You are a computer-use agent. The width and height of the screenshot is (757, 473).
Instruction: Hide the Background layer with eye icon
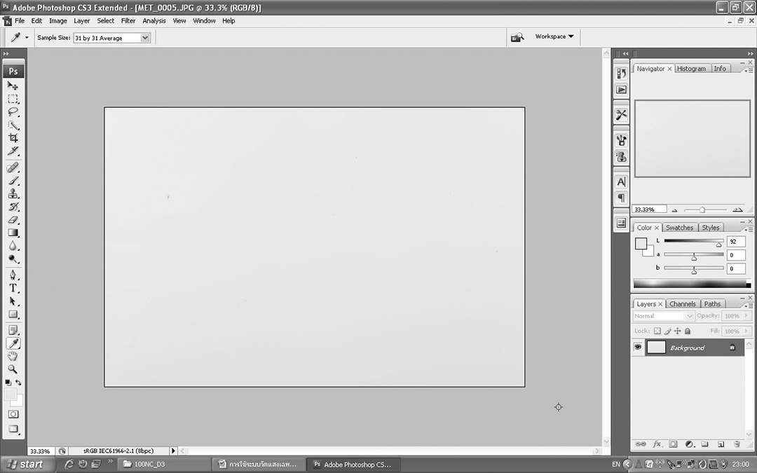(x=638, y=348)
